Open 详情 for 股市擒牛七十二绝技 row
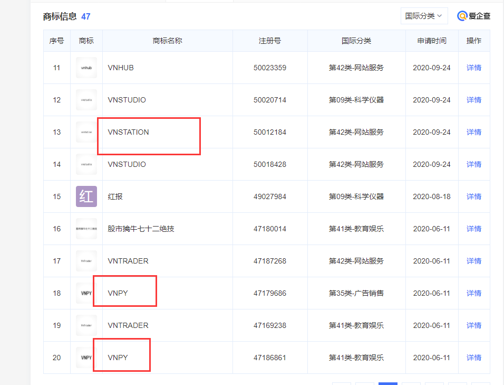The height and width of the screenshot is (385, 504). coord(474,229)
